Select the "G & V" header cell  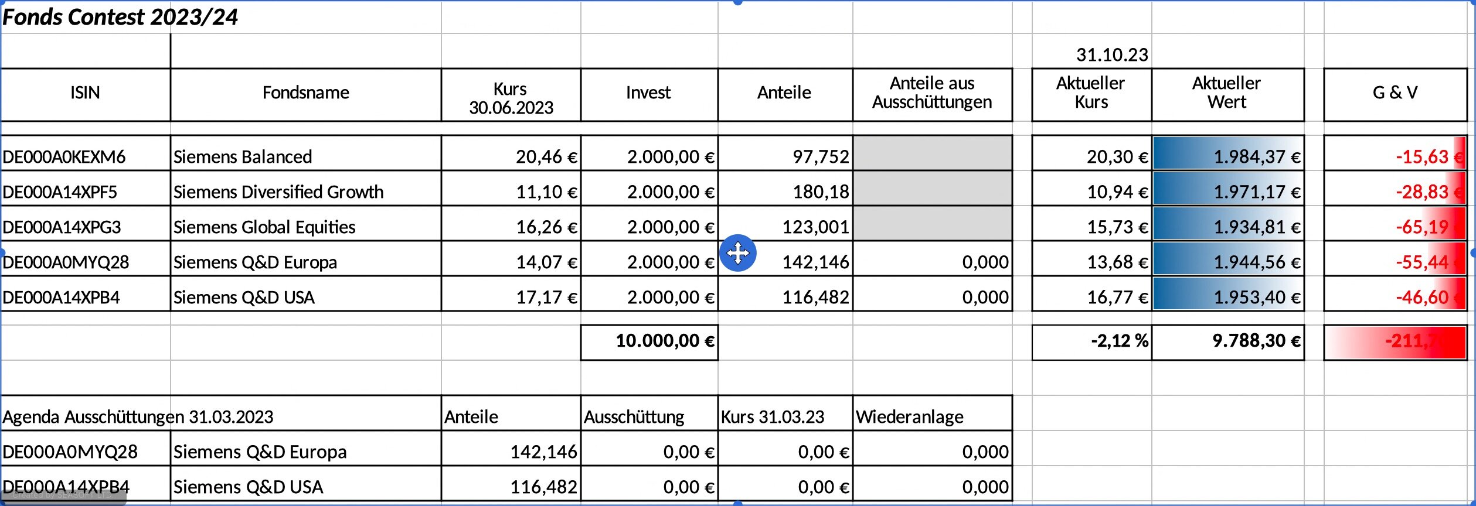(x=1395, y=93)
